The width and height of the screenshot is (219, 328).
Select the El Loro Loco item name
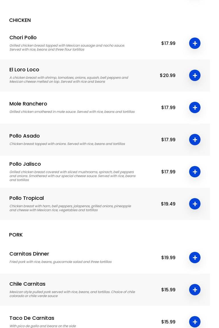24,70
